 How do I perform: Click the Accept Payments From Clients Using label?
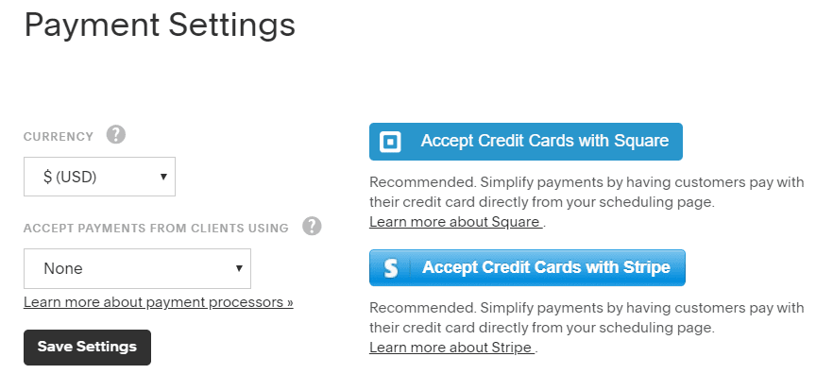(156, 229)
